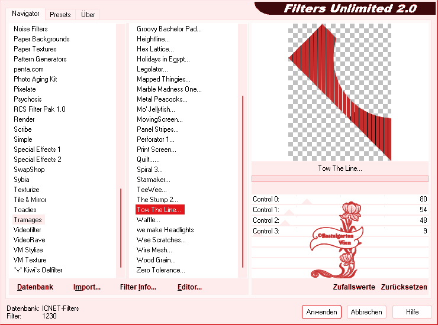
Task: Select RCS Filter Pak 1.0 category
Action: 40,109
